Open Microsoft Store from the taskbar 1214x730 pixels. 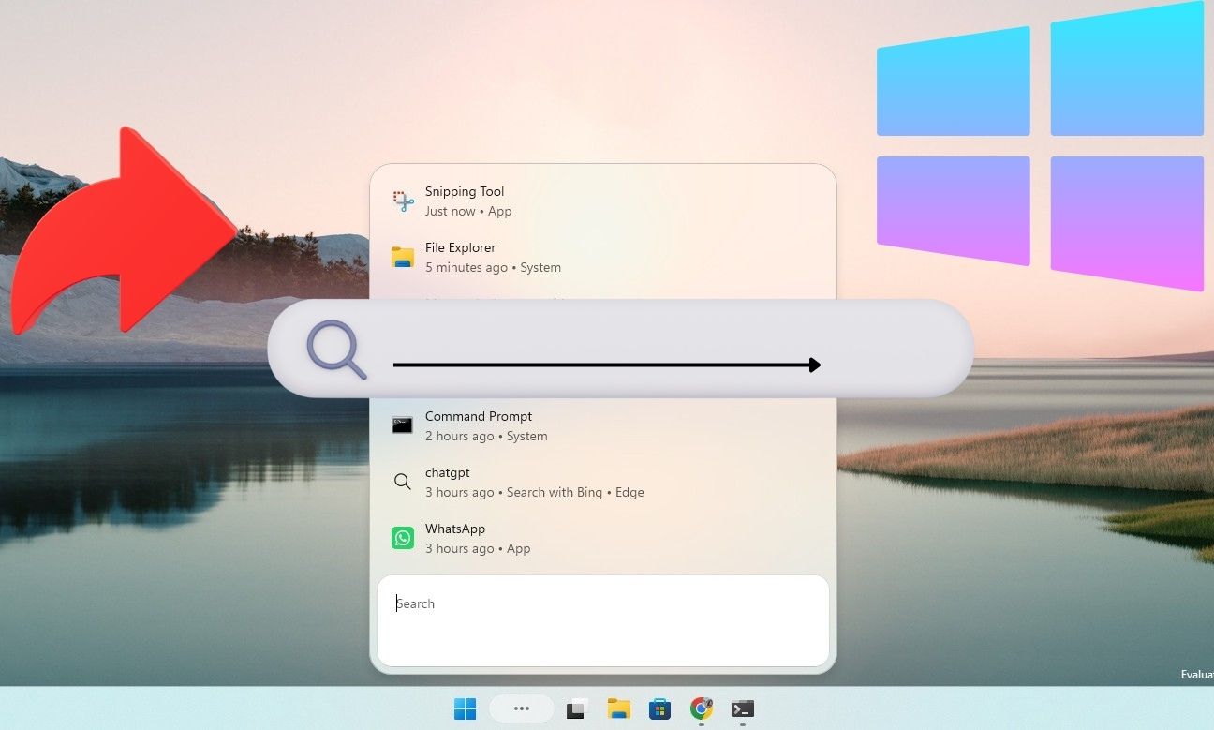(659, 708)
